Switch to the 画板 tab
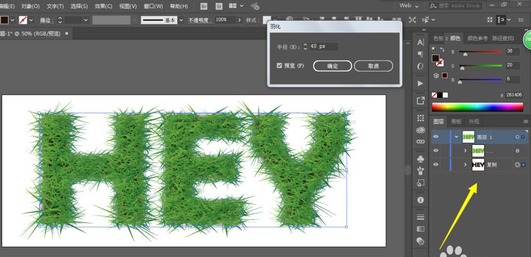The width and height of the screenshot is (531, 257). pyautogui.click(x=456, y=122)
